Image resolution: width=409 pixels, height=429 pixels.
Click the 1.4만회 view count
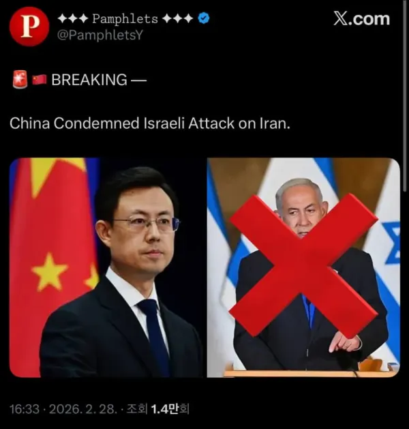pos(170,409)
